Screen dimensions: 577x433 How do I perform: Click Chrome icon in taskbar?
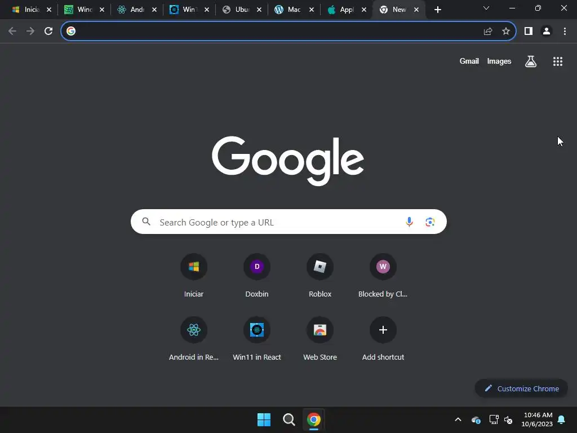coord(314,419)
